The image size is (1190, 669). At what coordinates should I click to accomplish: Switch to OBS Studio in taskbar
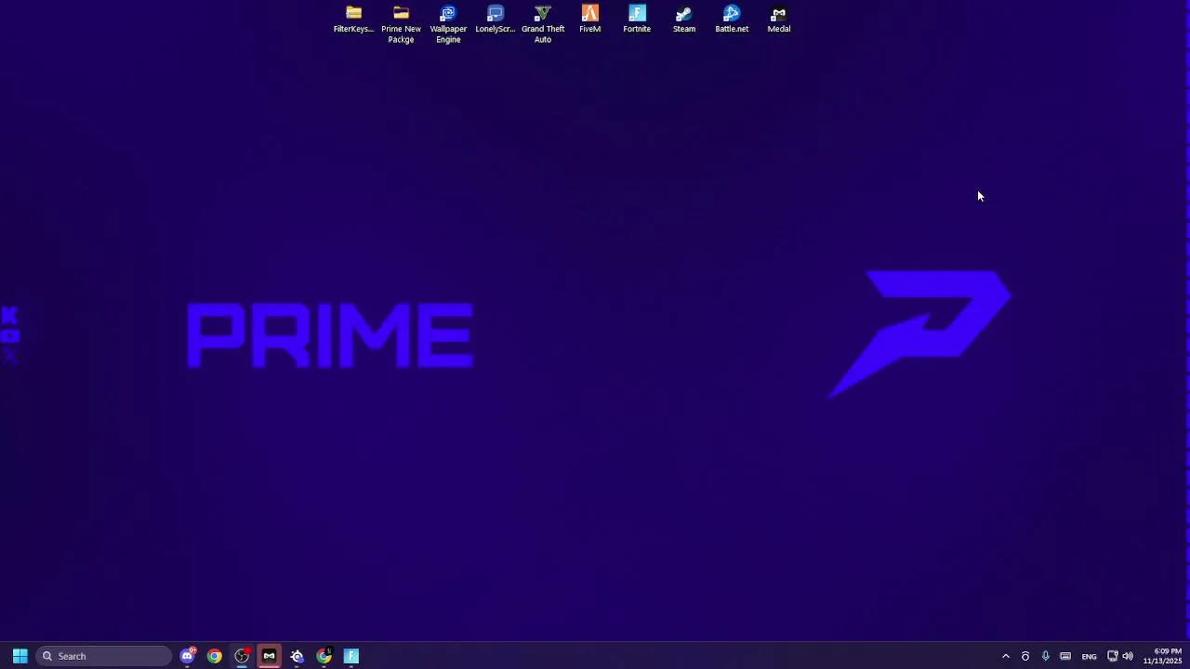(242, 656)
